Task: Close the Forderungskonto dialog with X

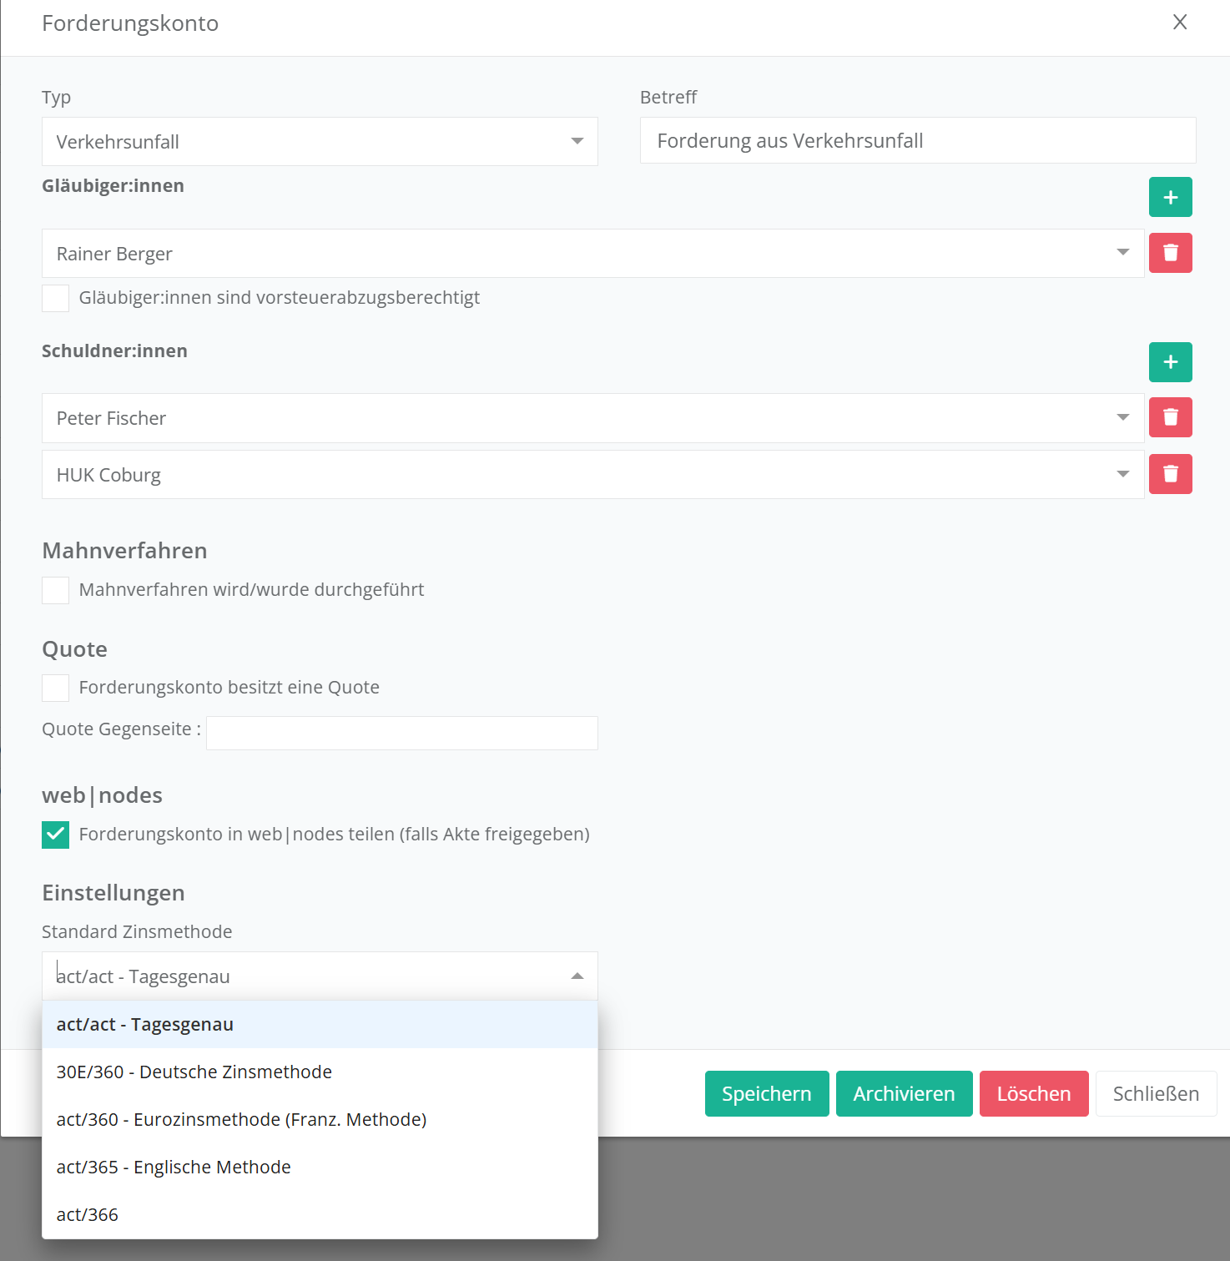Action: tap(1179, 23)
